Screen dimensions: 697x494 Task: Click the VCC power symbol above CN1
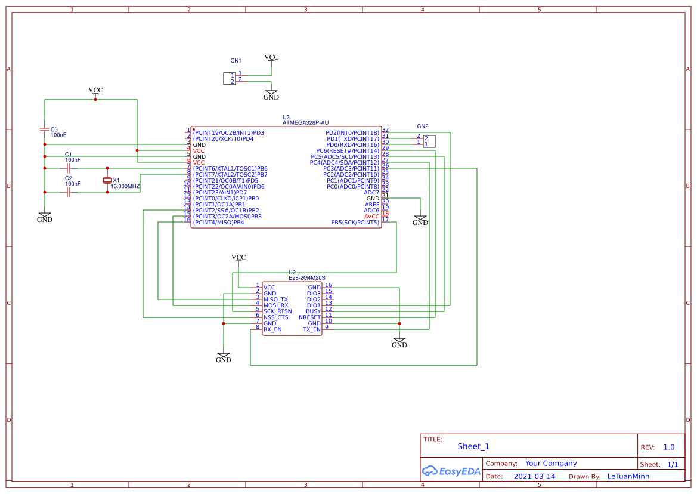pyautogui.click(x=271, y=58)
